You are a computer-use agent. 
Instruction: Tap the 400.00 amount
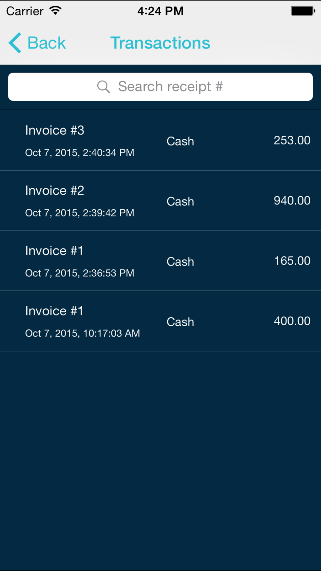coord(292,321)
